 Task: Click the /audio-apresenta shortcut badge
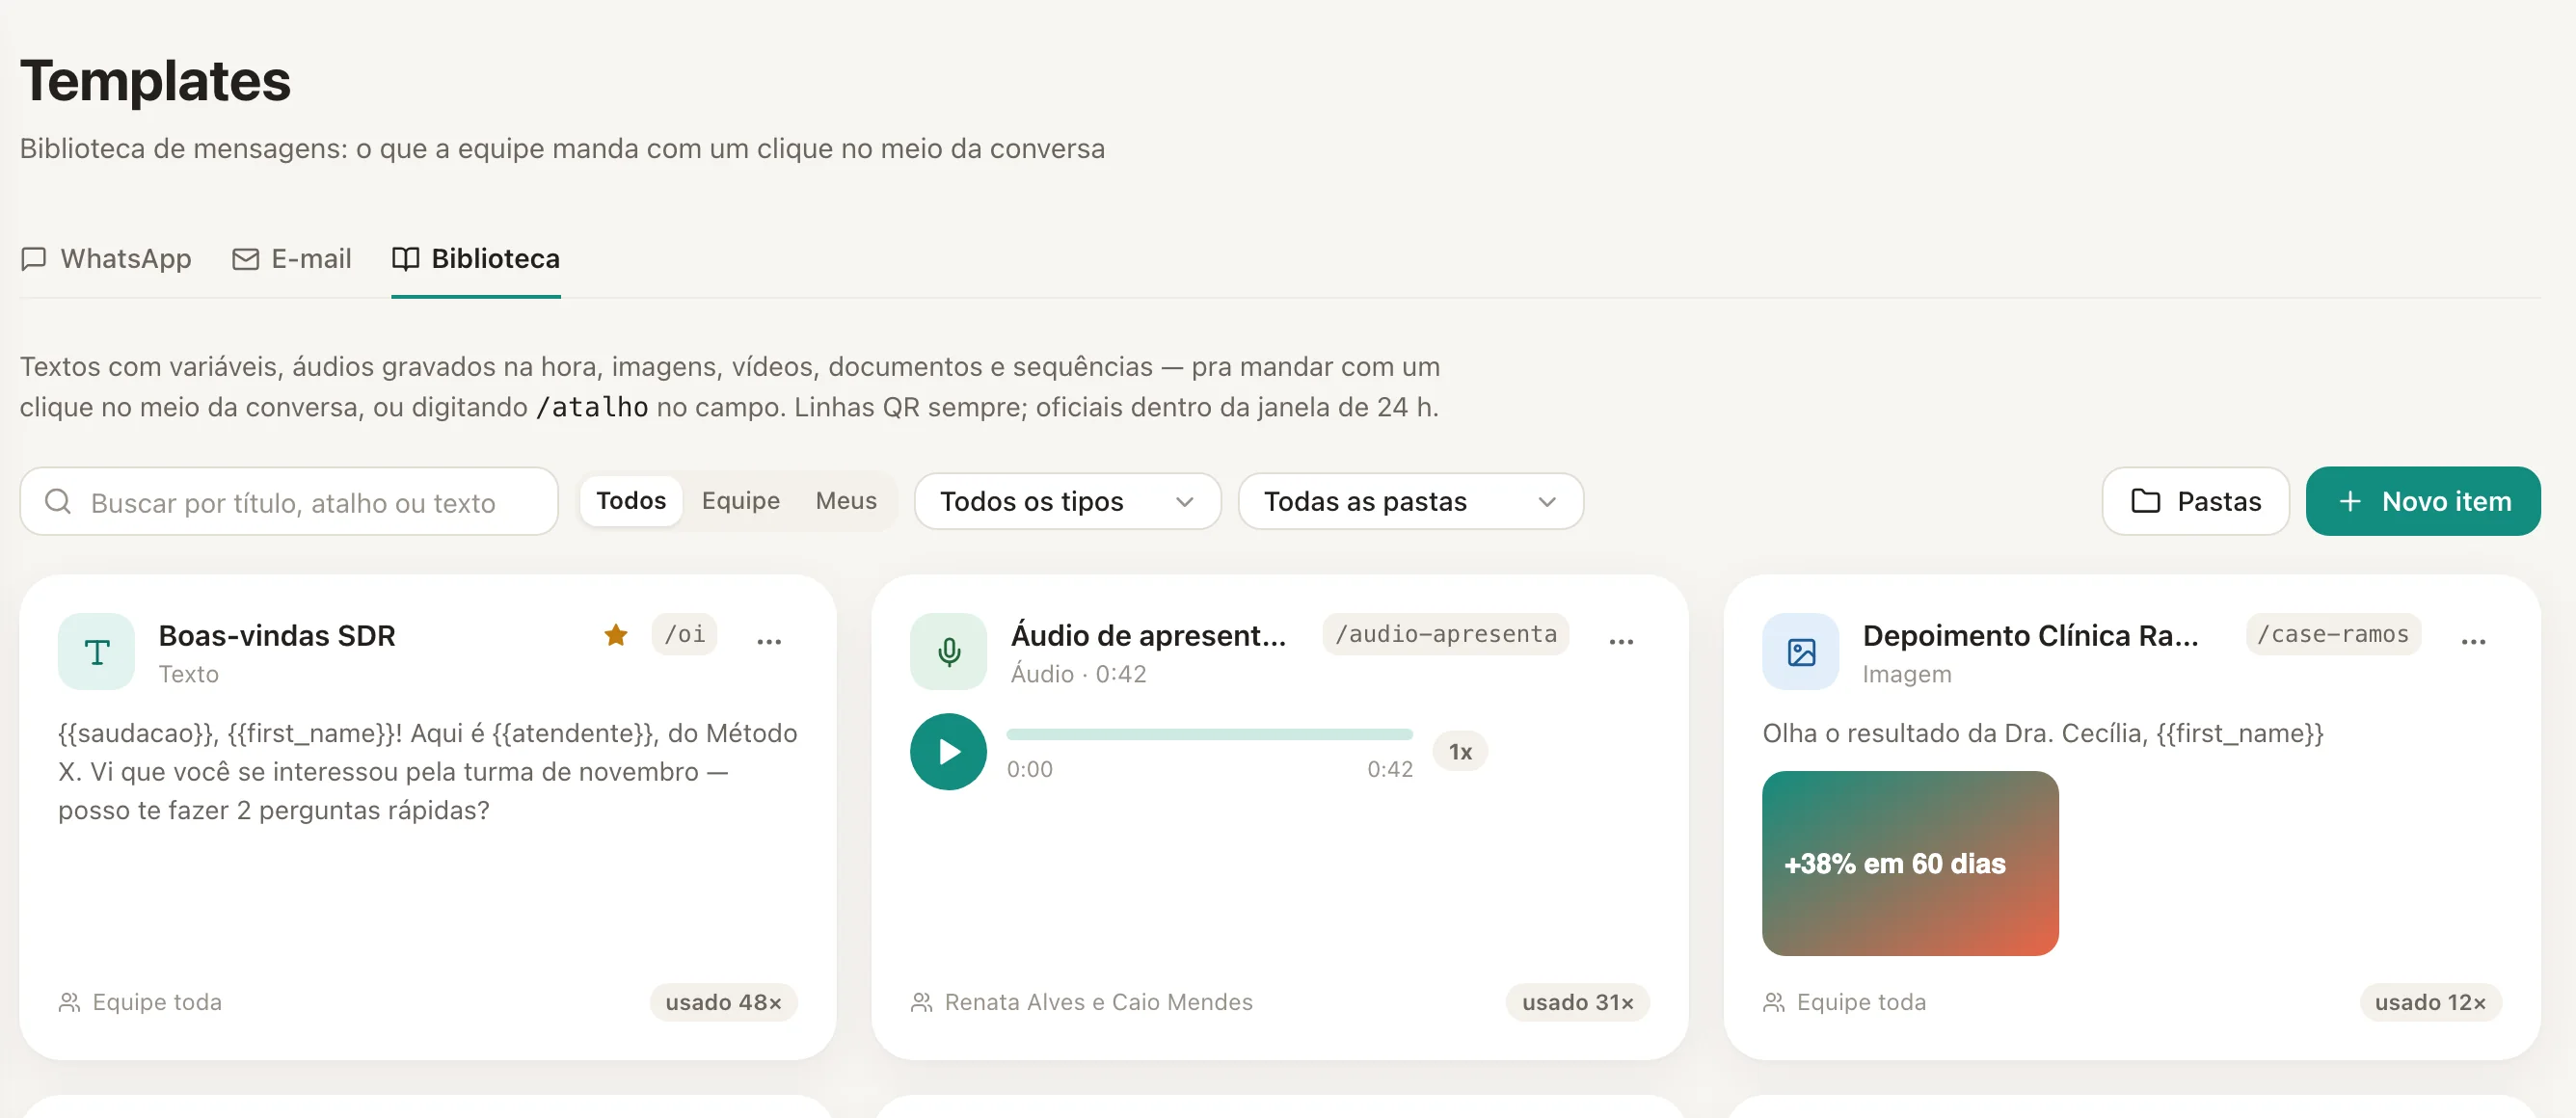(1445, 634)
